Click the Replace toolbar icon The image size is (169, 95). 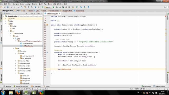(x=32, y=7)
